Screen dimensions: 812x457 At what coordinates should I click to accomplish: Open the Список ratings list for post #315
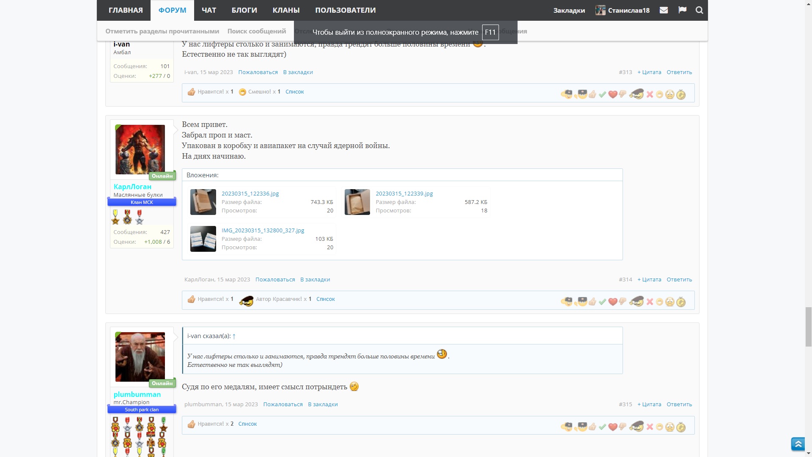click(247, 424)
